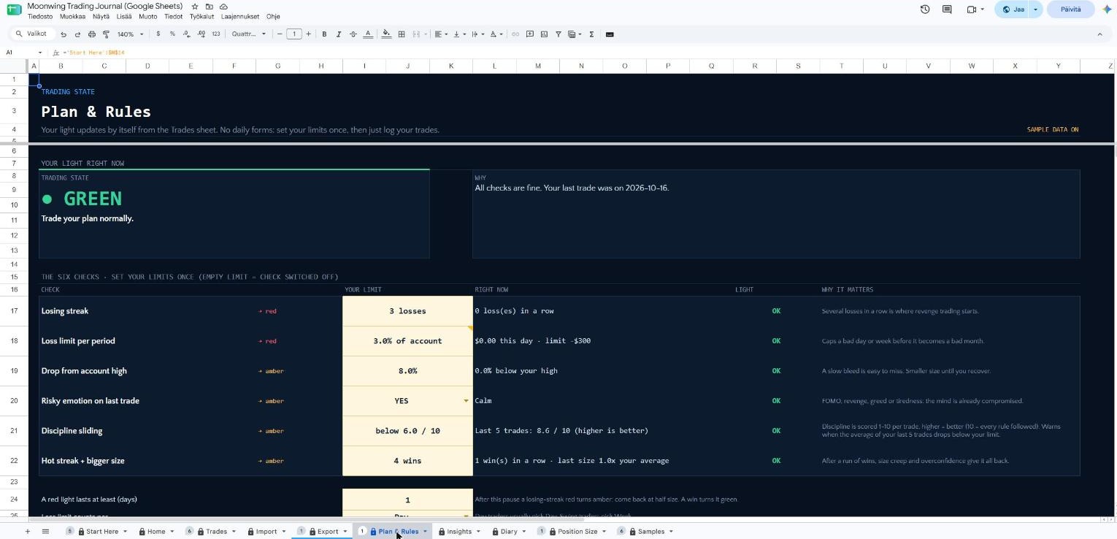Image resolution: width=1117 pixels, height=539 pixels.
Task: Click the Päivitä button
Action: click(1071, 9)
